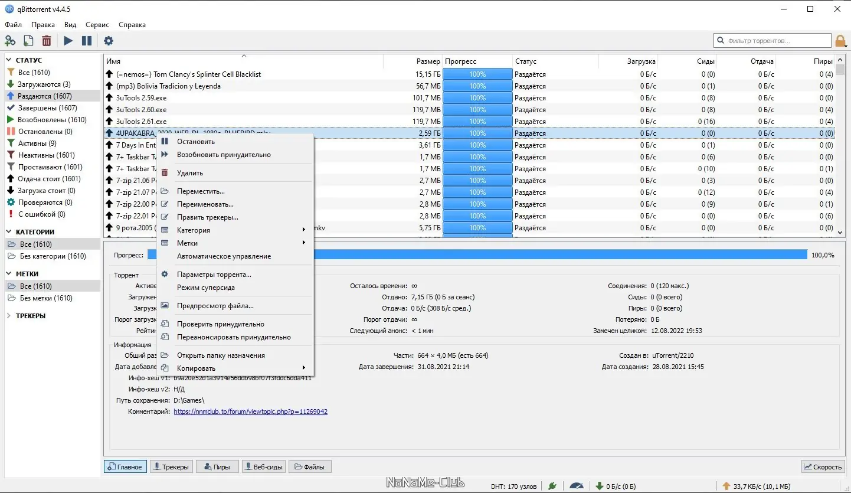Screen dimensions: 851x493
Task: Choose Править трекеры... in context menu
Action: coord(235,217)
